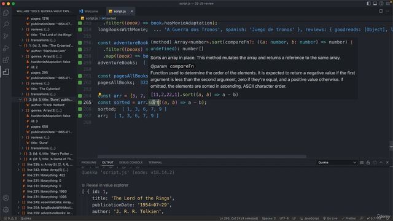Expand the '4: {id: 5, title: A Game of Th' node
Screen dimensions: 393x221
pos(20,159)
